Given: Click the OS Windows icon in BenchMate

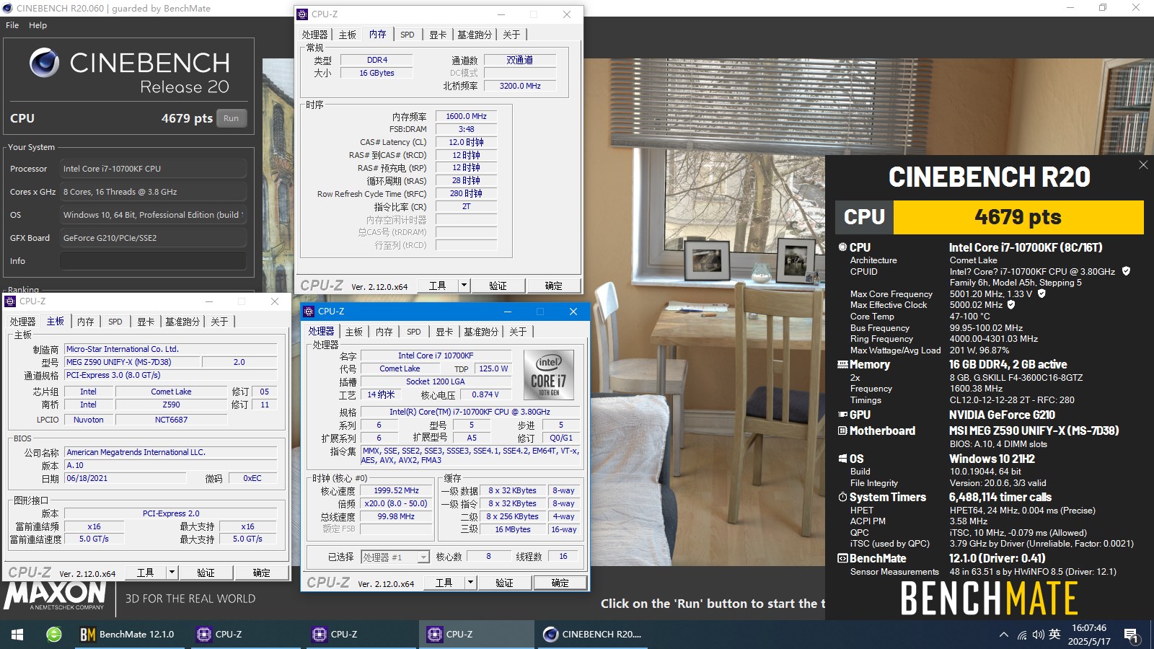Looking at the screenshot, I should click(x=842, y=459).
